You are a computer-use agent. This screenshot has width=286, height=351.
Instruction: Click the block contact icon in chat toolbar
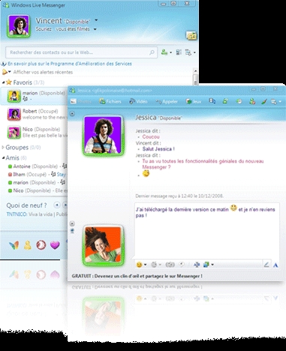coord(252,101)
